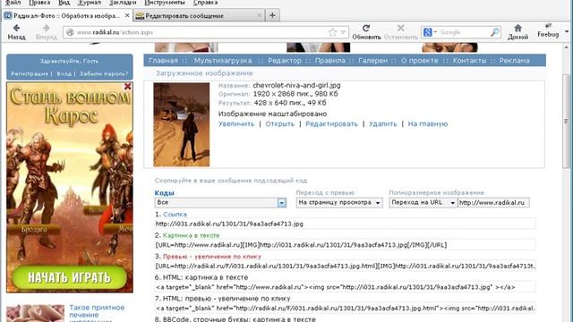
Task: Click Картинка в тексте green label
Action: tap(191, 235)
